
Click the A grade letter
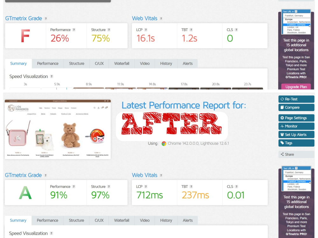[25, 193]
